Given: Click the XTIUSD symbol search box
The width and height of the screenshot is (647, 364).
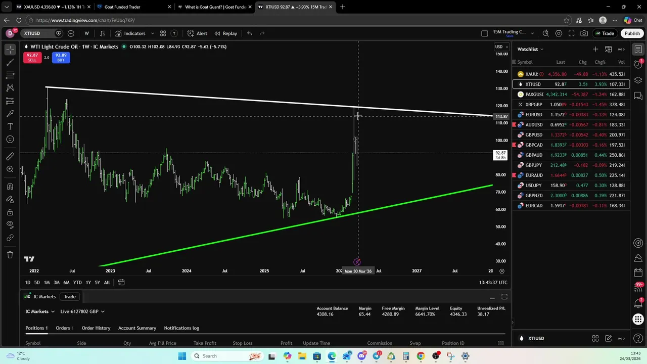Looking at the screenshot, I should point(40,33).
